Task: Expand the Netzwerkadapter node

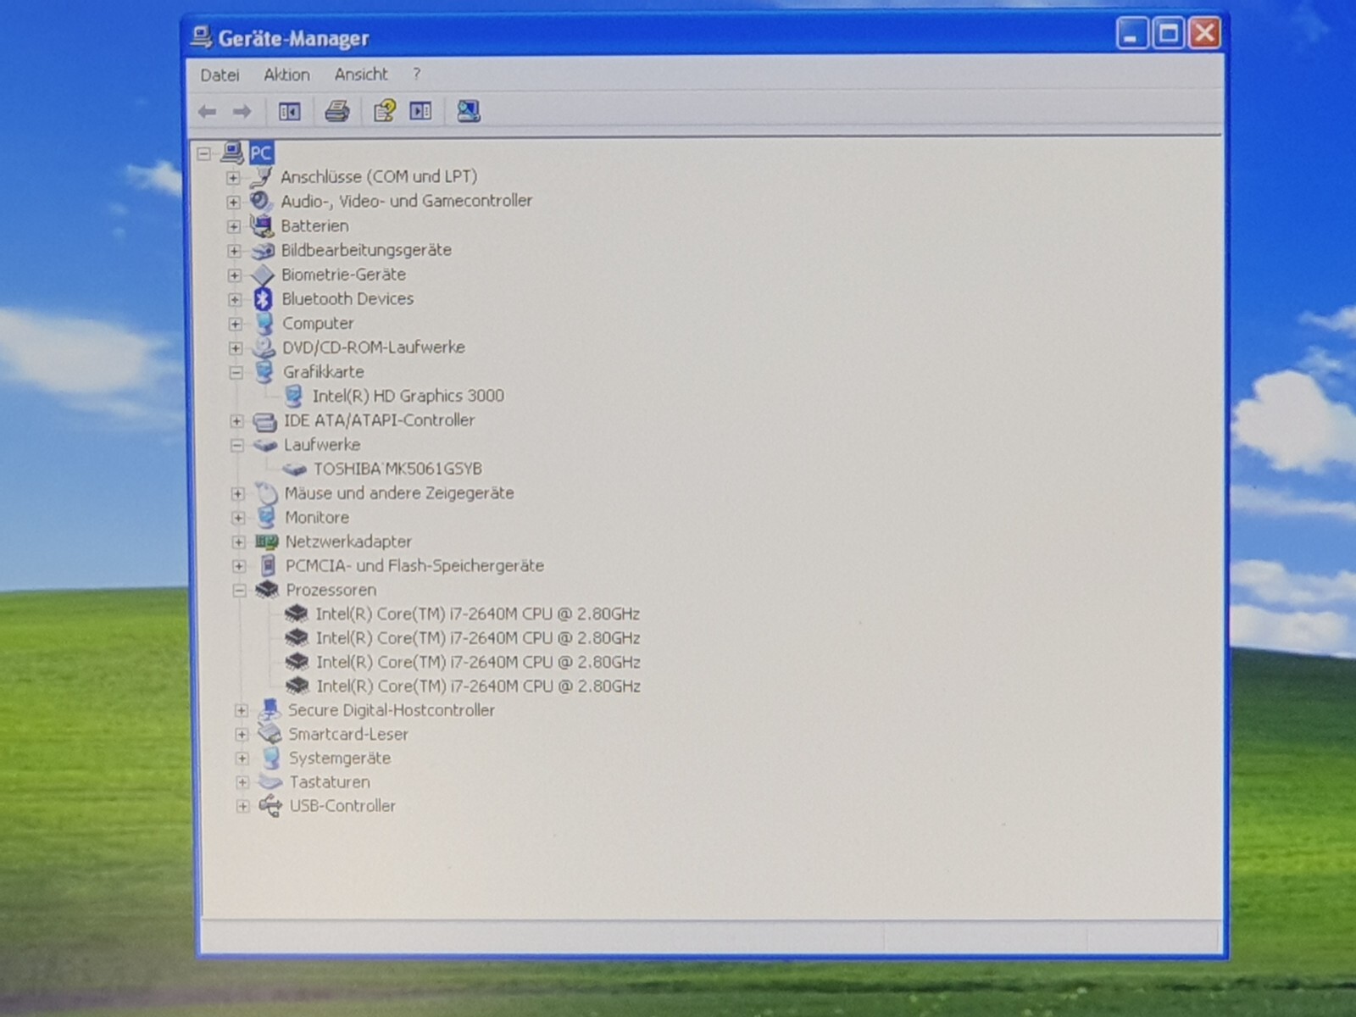Action: (238, 542)
